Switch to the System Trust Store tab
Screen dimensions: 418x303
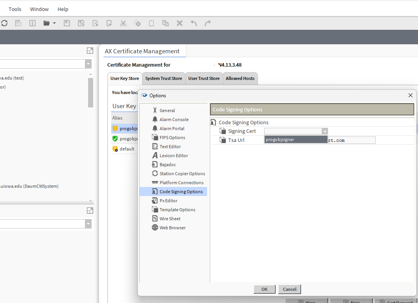(164, 78)
